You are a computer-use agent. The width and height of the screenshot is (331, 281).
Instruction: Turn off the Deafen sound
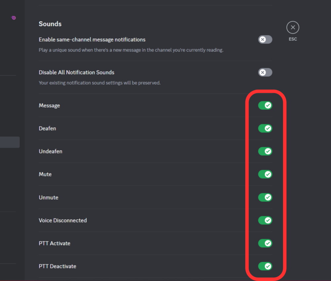pos(265,128)
